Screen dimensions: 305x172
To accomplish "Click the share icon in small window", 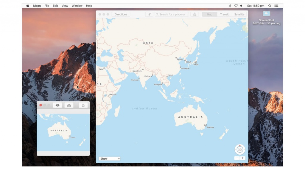I will pyautogui.click(x=83, y=105).
